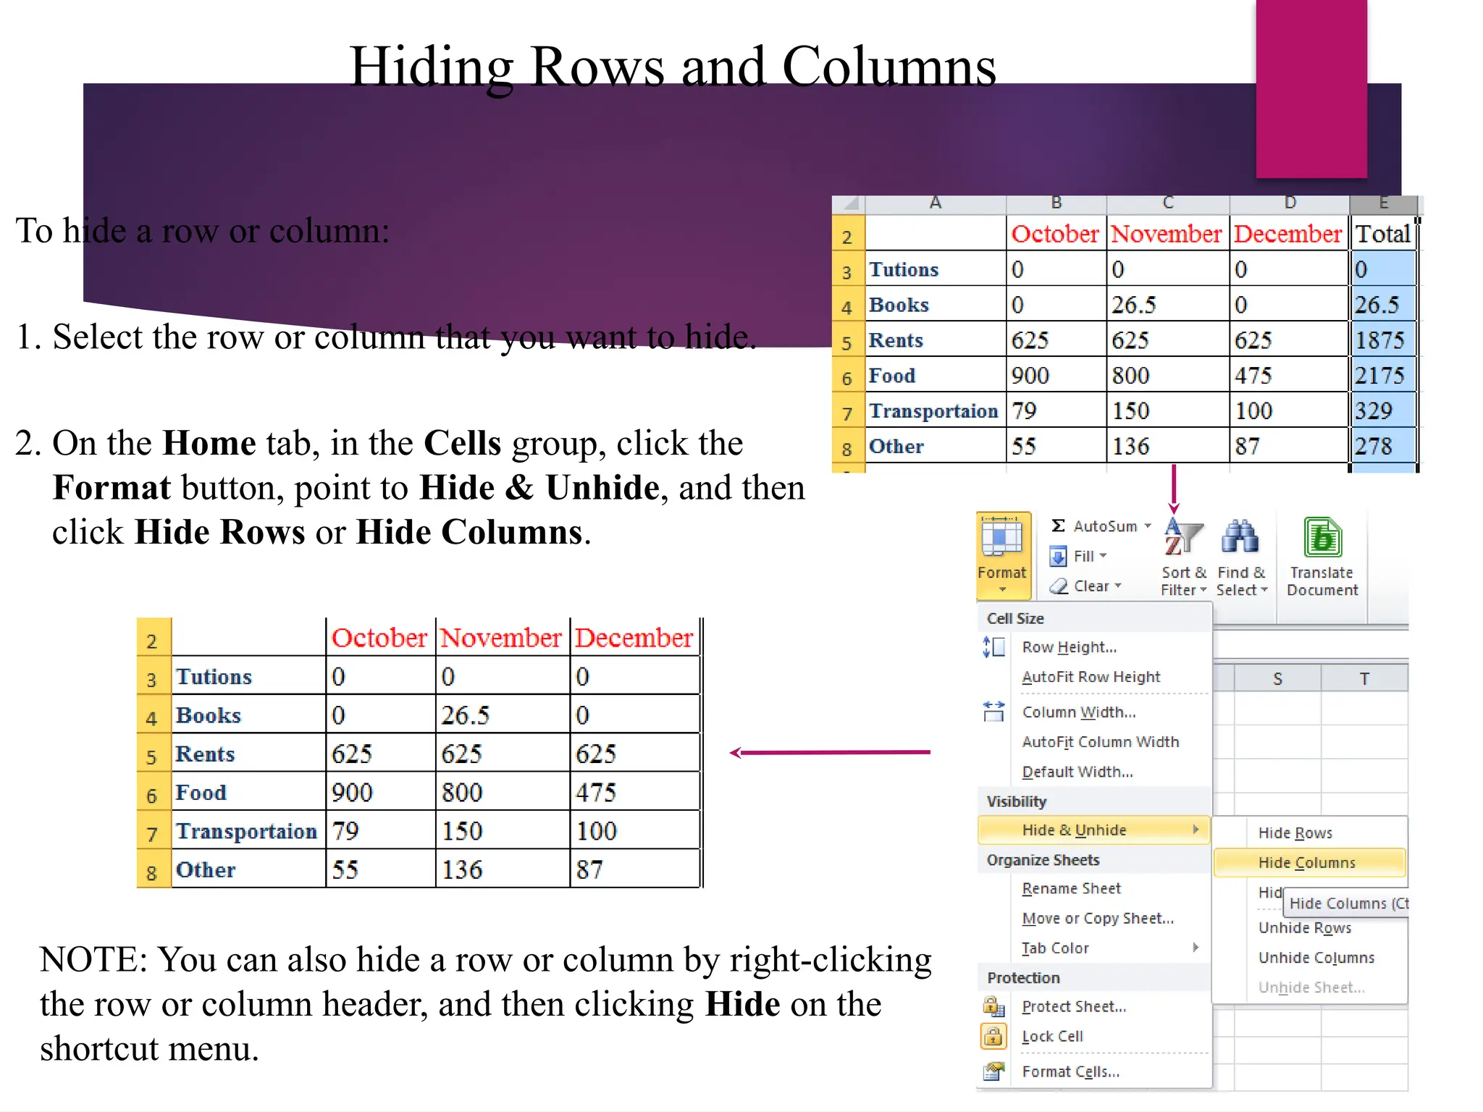Click the Select All corner button
1483x1112 pixels.
tap(849, 204)
